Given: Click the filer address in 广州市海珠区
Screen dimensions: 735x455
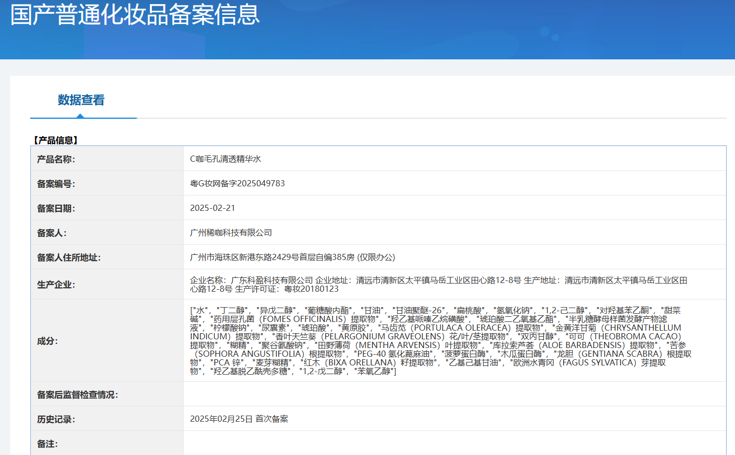Looking at the screenshot, I should [293, 257].
